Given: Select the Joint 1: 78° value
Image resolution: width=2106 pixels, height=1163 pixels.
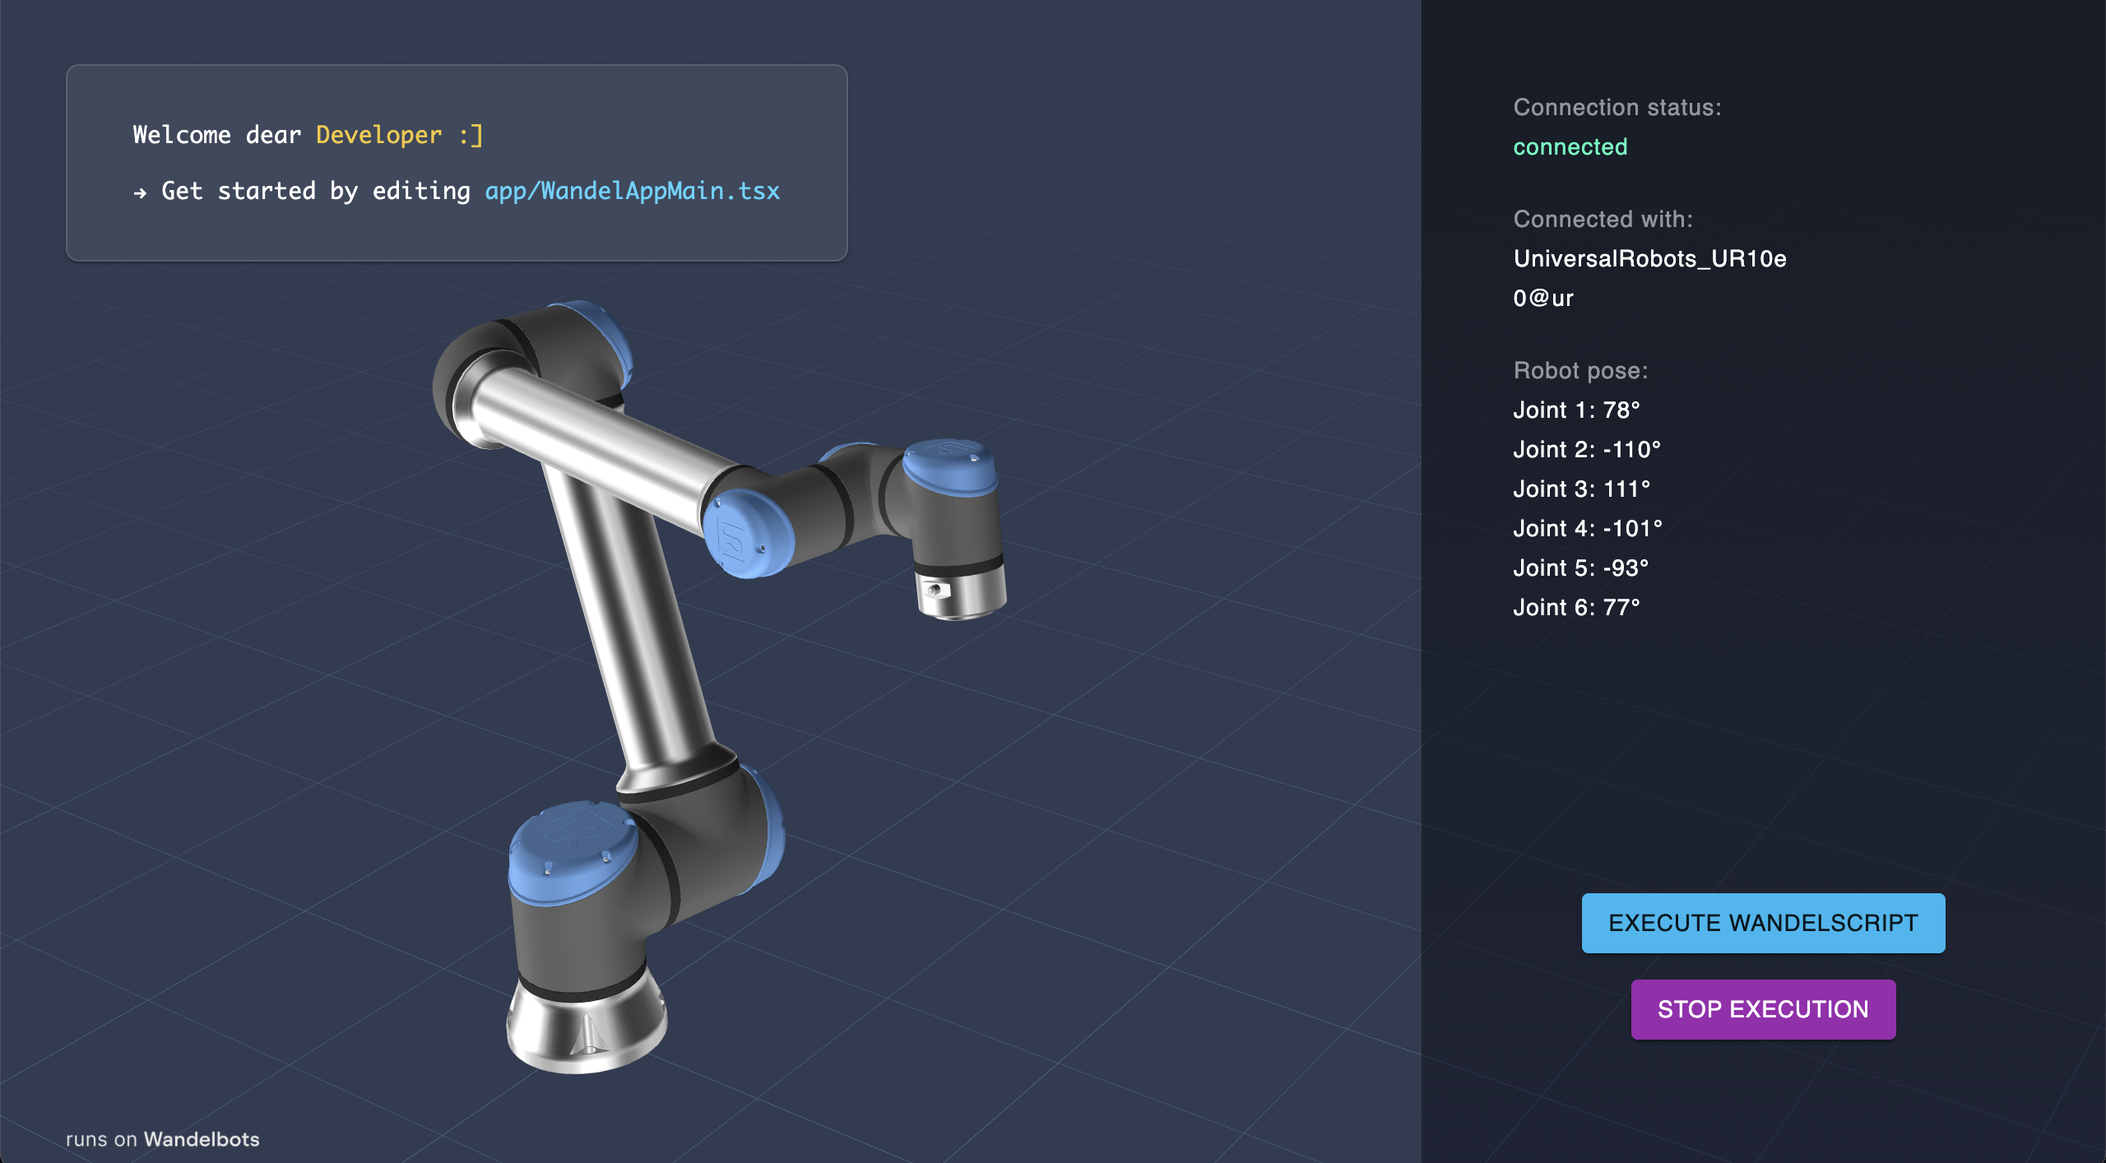Looking at the screenshot, I should (x=1576, y=410).
